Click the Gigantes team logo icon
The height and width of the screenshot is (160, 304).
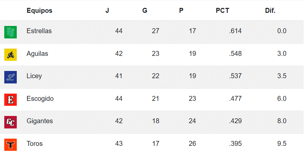[11, 122]
